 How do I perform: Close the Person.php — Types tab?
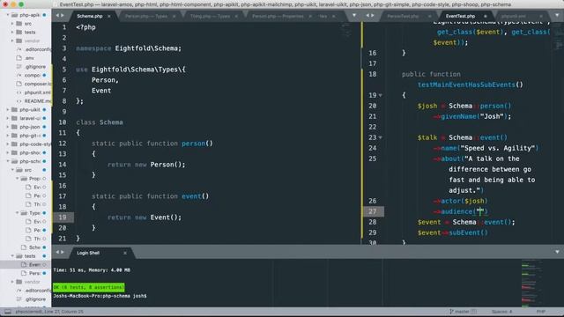click(174, 16)
